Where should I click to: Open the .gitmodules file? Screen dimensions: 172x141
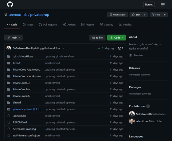click(x=20, y=116)
